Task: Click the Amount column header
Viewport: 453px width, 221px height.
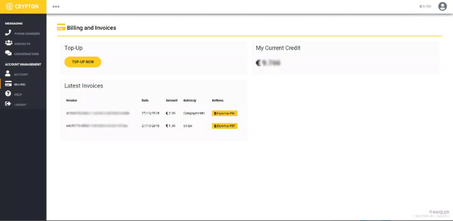Action: [172, 100]
